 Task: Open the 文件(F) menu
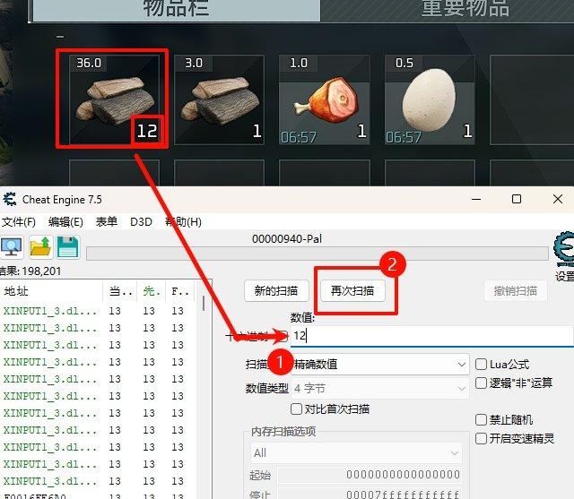pos(18,222)
